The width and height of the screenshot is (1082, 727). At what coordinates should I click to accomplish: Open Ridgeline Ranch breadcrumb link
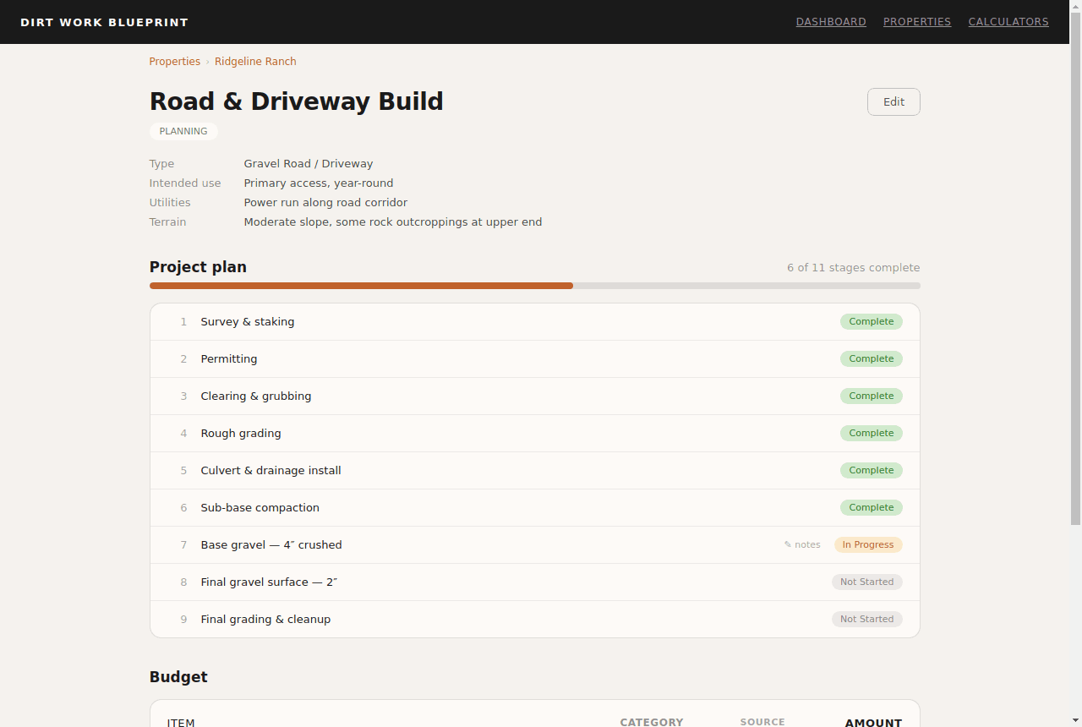255,62
